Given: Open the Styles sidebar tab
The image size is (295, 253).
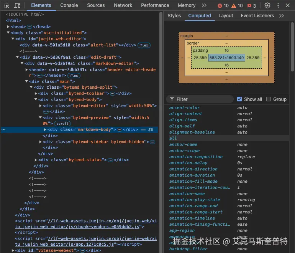Looking at the screenshot, I should [174, 16].
